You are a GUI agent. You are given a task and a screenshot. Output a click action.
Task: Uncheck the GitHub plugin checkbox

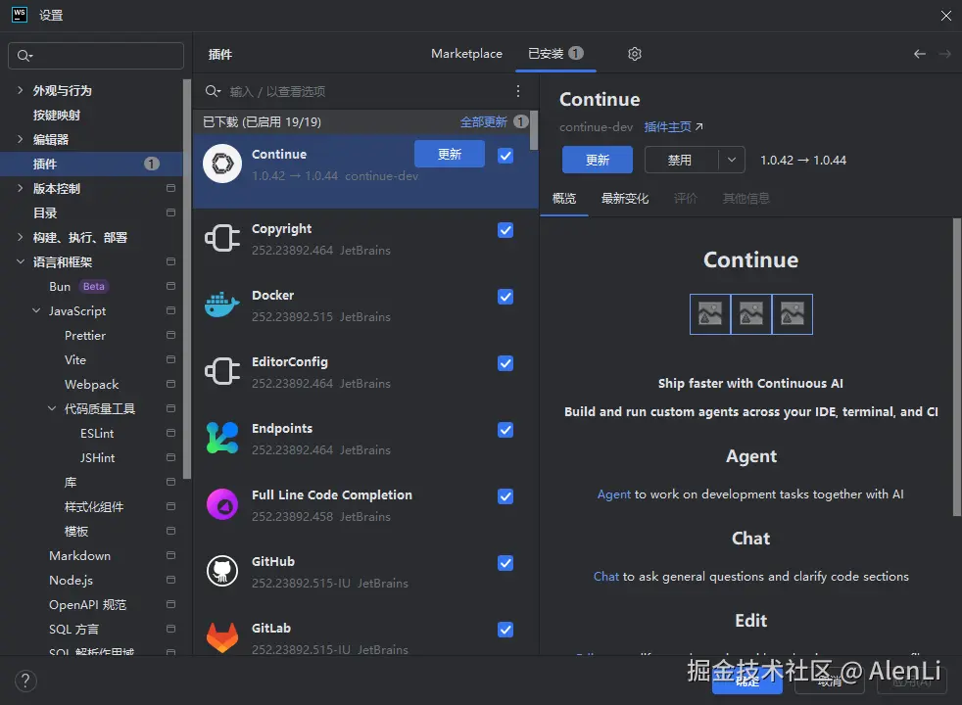click(x=505, y=563)
